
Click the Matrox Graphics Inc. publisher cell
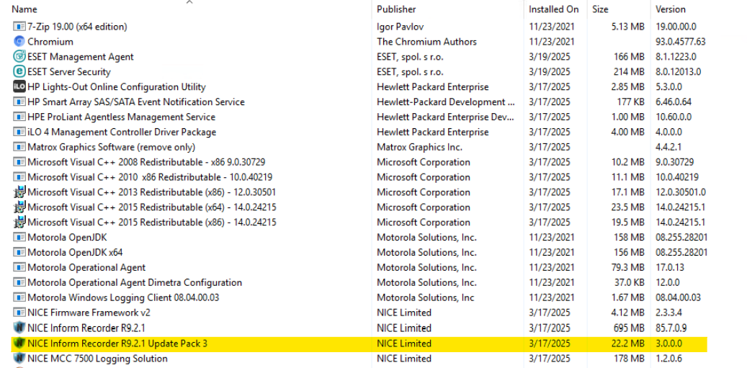pyautogui.click(x=420, y=147)
